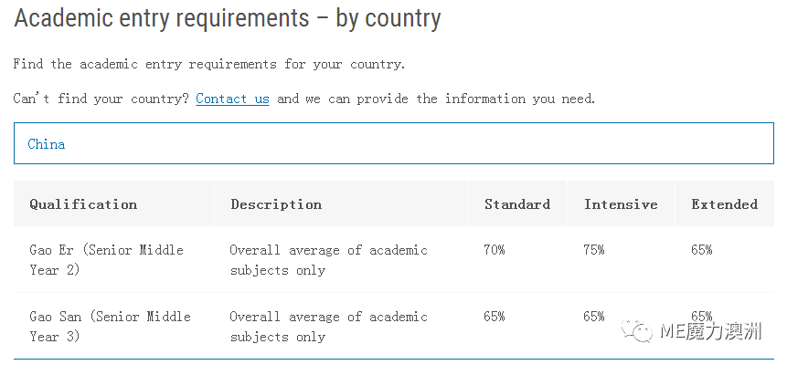
Task: Click Gao San Intensive 65% value
Action: coord(594,317)
